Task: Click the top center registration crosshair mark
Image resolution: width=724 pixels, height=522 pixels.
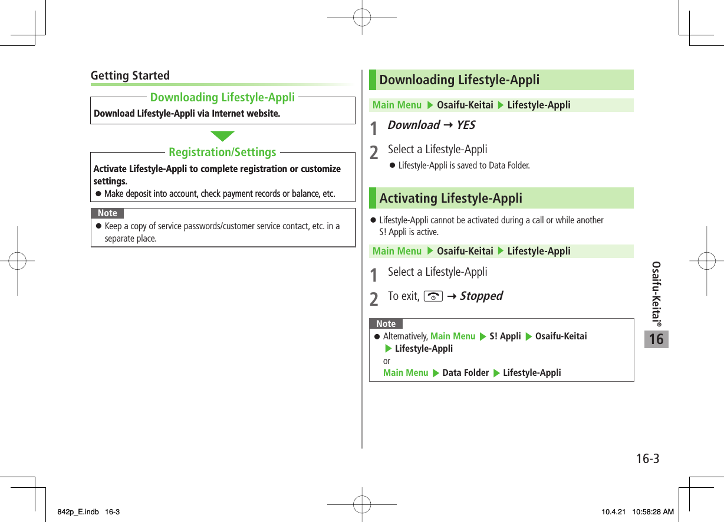Action: (x=362, y=18)
